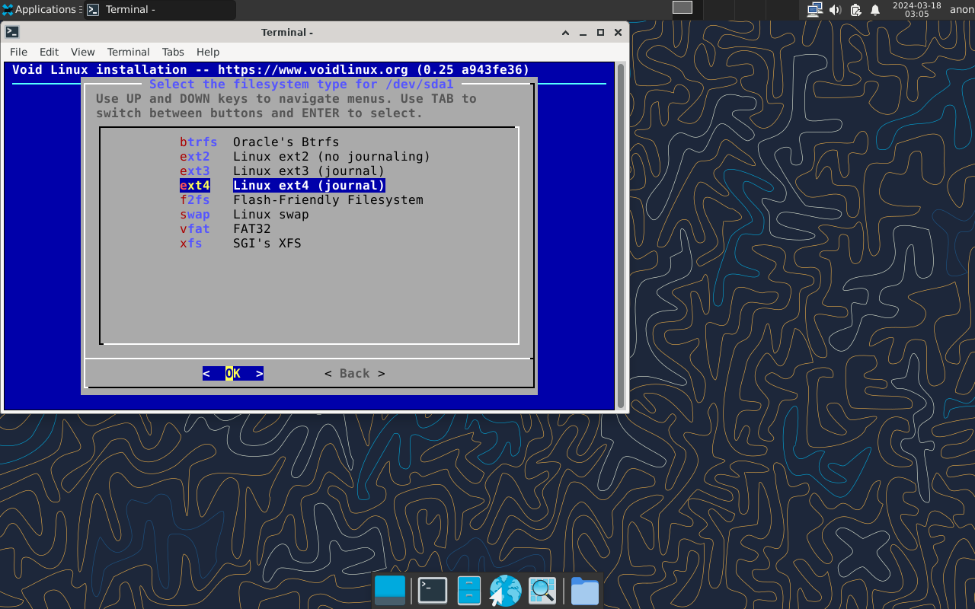Click the FAT32 description text

[252, 229]
